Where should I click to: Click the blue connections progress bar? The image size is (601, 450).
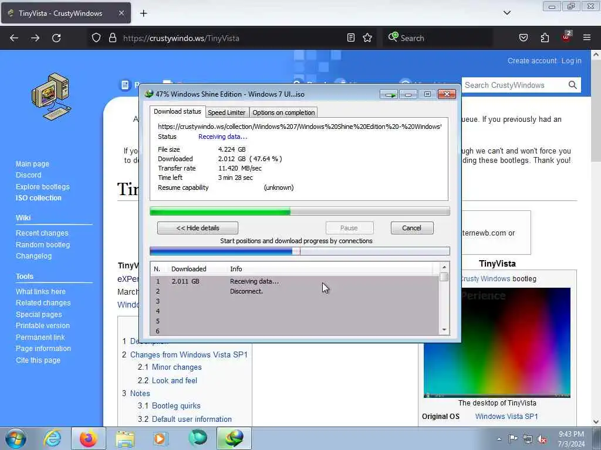click(x=300, y=251)
